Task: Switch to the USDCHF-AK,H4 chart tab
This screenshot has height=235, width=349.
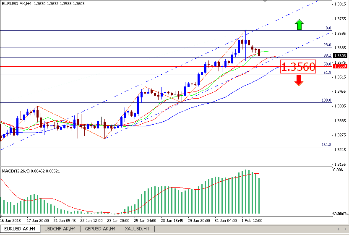Action: coord(60,229)
